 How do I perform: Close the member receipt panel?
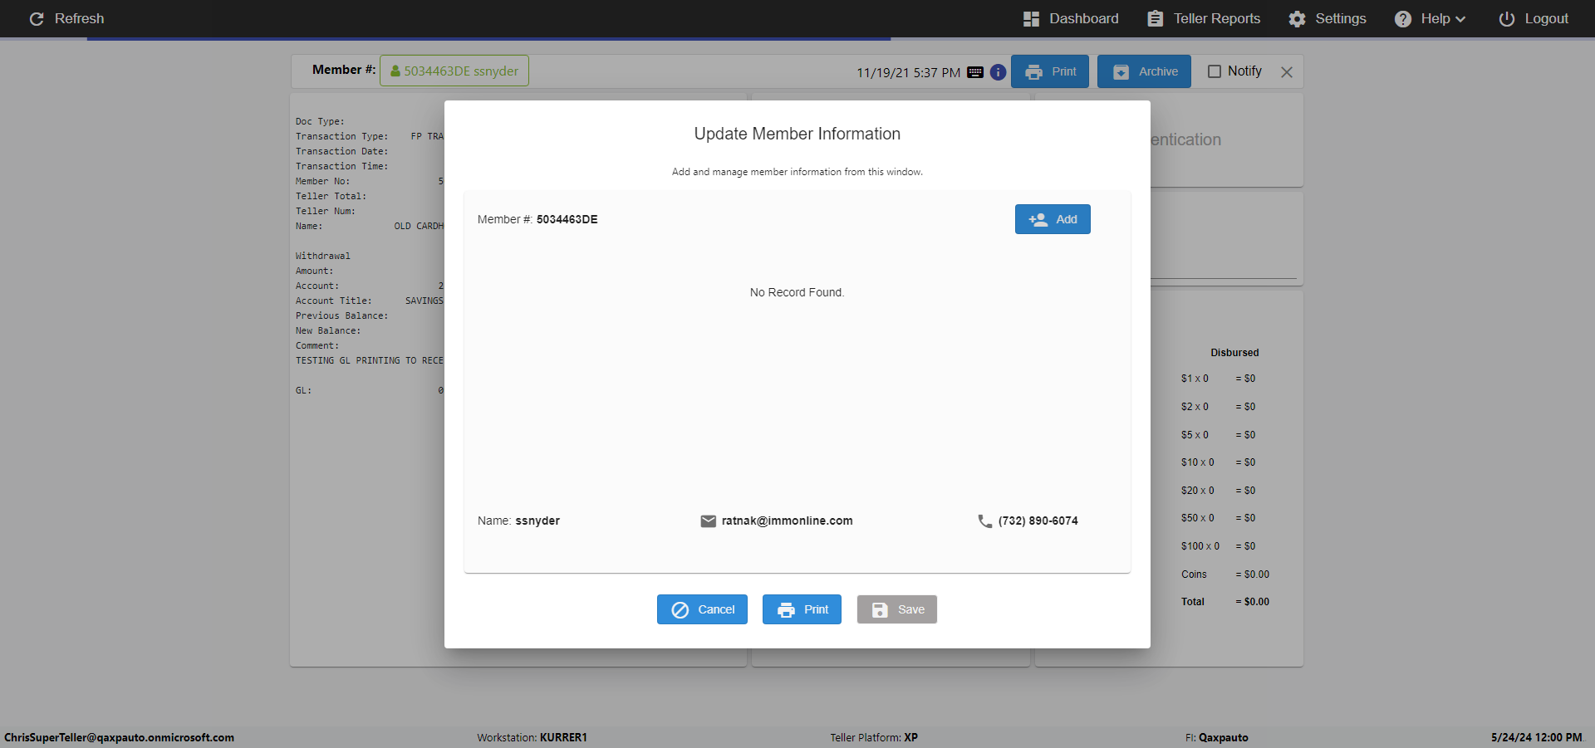(1287, 72)
